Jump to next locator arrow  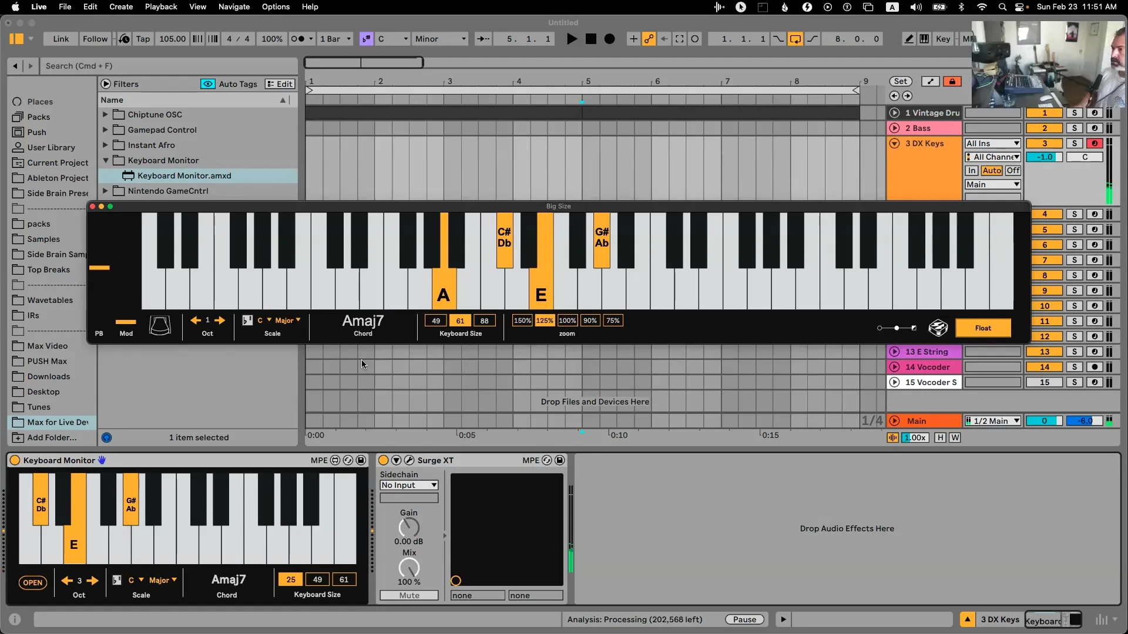[907, 96]
